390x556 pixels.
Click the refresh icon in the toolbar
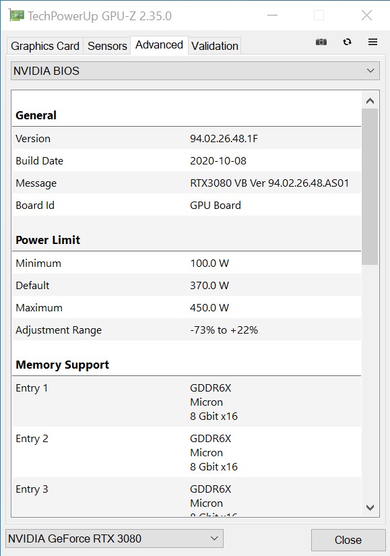click(347, 42)
